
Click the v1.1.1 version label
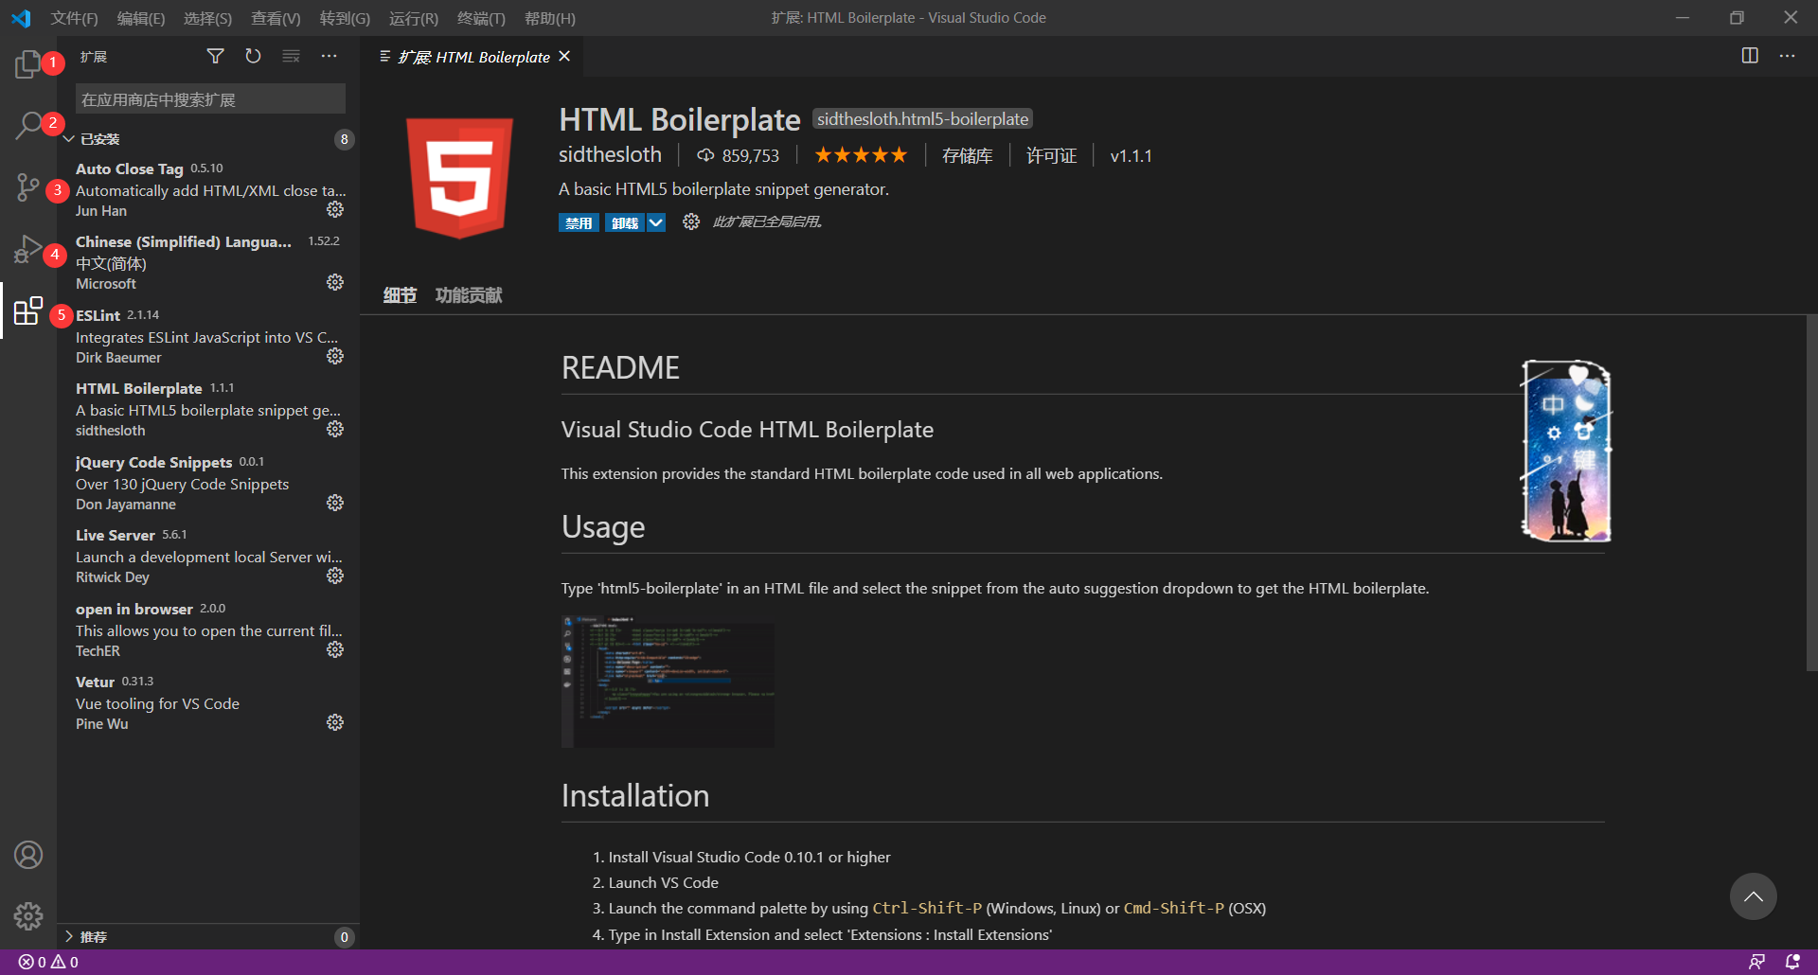point(1131,155)
